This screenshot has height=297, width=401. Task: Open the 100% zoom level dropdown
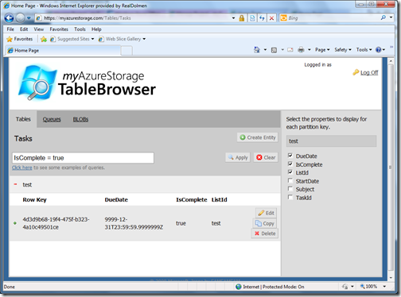[384, 287]
